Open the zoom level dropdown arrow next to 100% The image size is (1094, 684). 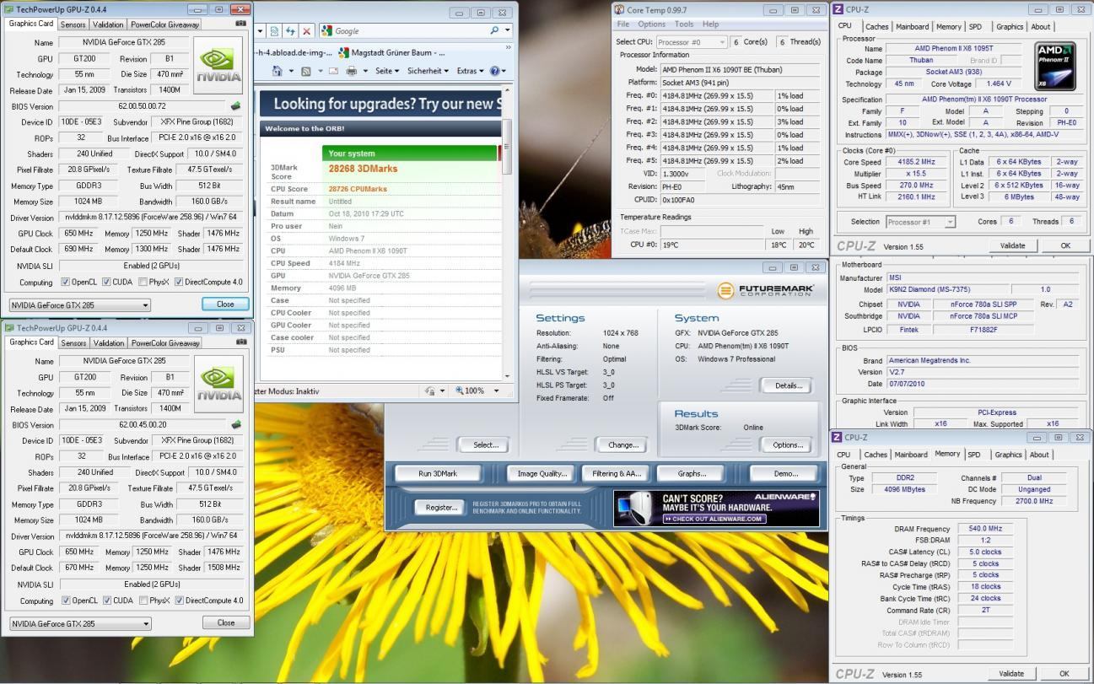pyautogui.click(x=496, y=390)
